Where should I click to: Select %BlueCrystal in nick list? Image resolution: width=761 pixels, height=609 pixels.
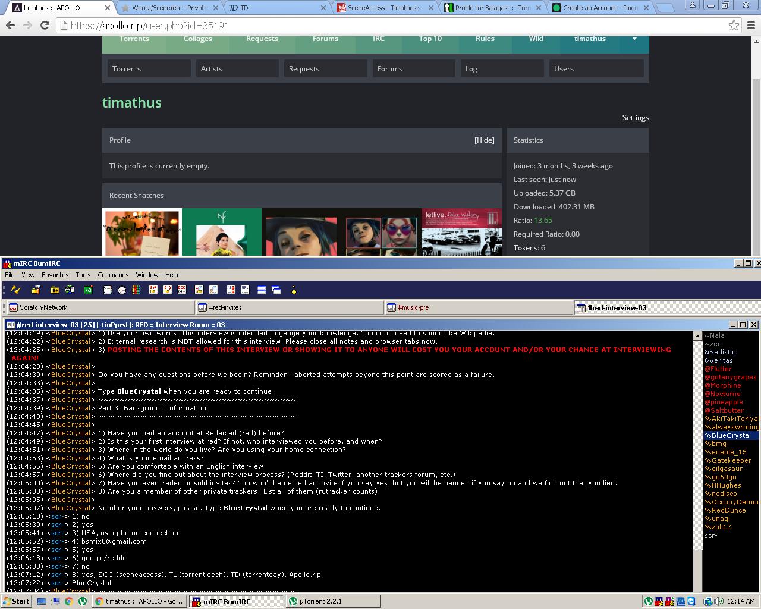pos(731,435)
